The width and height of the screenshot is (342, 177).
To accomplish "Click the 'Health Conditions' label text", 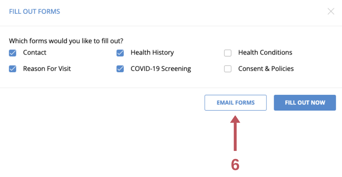I will (265, 53).
